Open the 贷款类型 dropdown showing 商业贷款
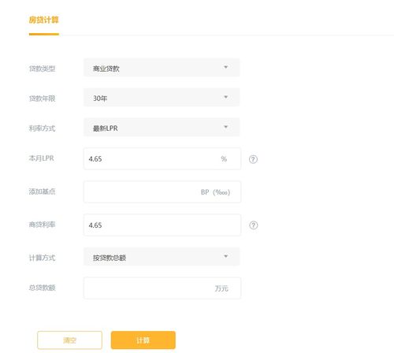The image size is (394, 353). point(162,68)
